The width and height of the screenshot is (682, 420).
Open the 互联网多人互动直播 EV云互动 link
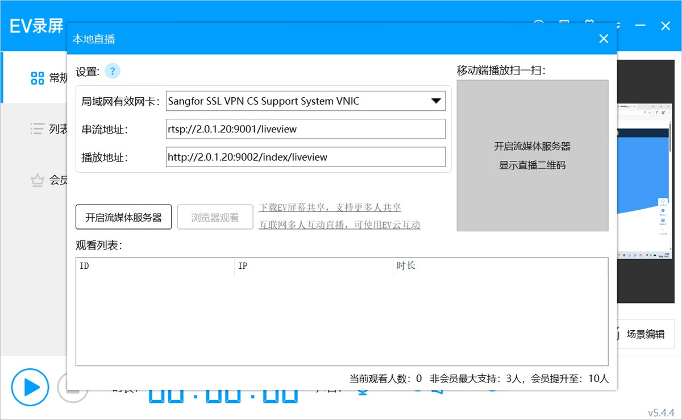pos(339,224)
